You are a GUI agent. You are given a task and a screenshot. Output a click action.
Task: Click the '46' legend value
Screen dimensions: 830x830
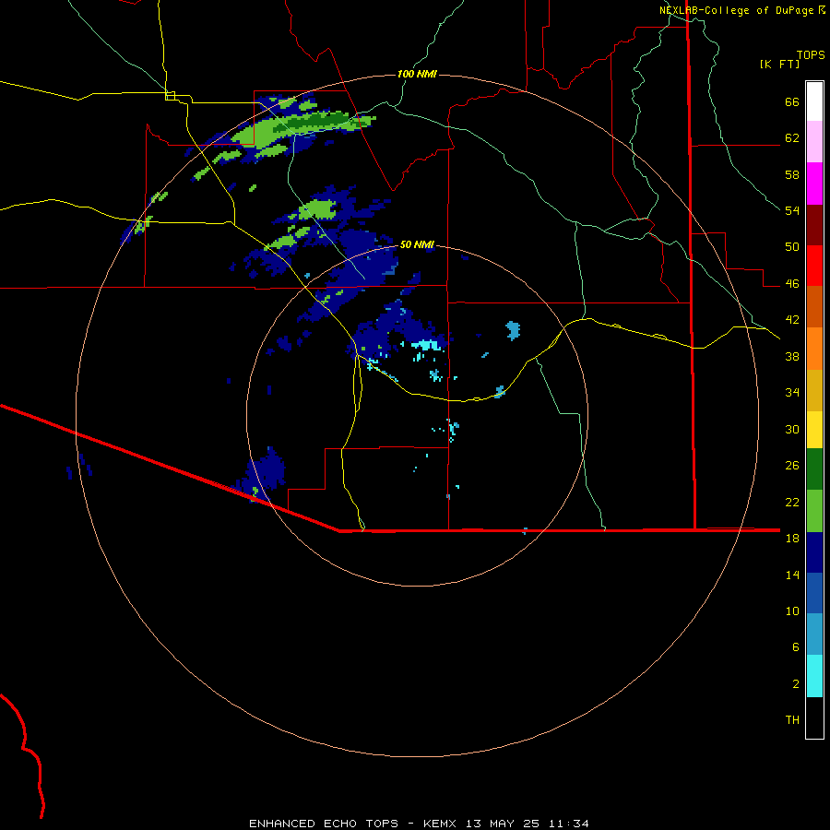[792, 284]
